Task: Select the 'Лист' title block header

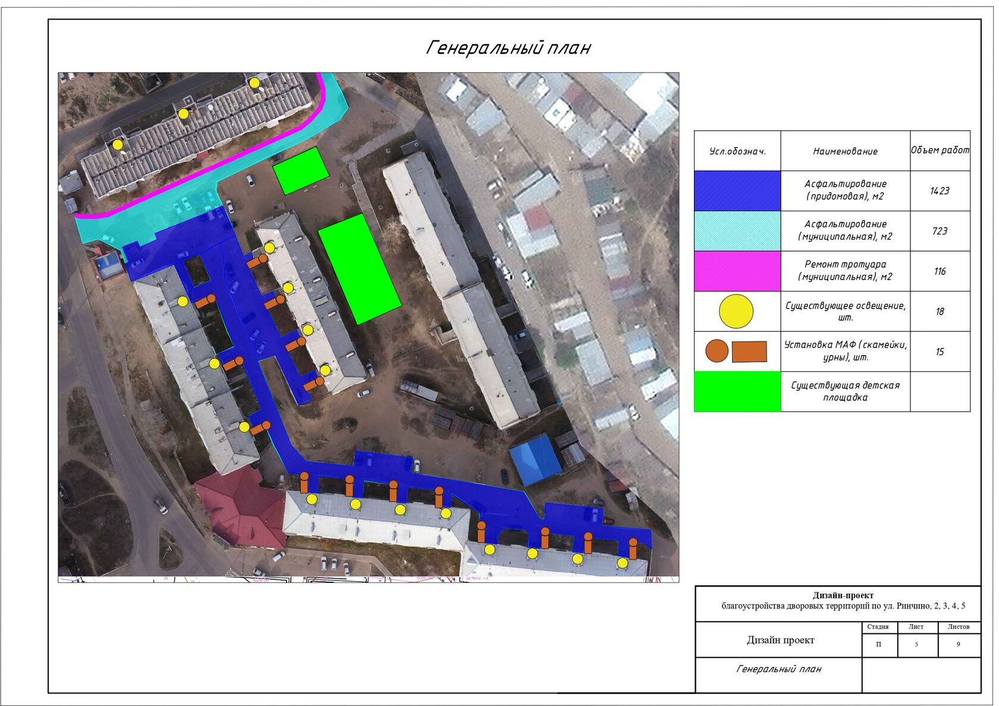Action: [916, 627]
